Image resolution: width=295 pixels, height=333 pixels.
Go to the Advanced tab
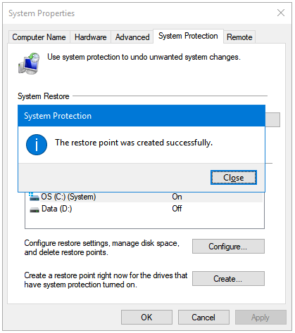pos(132,37)
